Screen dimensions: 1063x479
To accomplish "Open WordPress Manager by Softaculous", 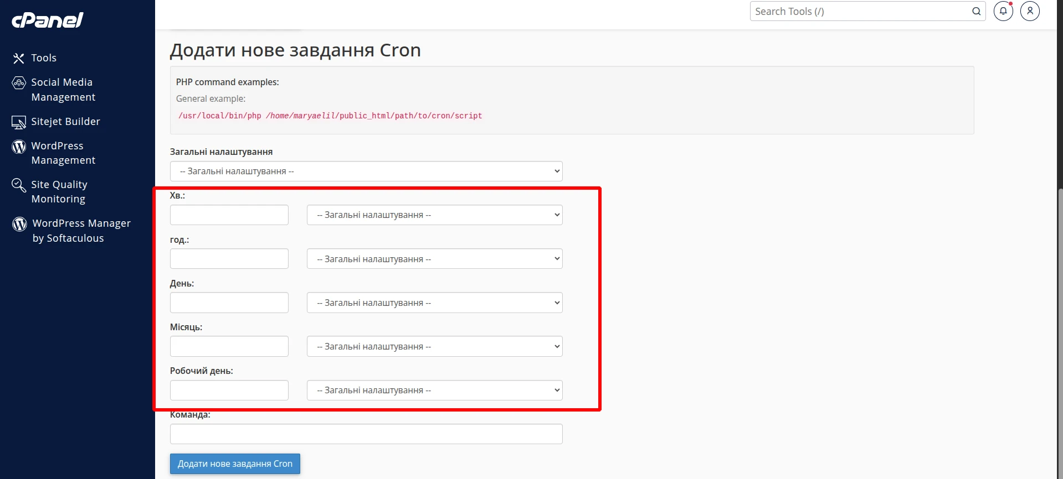I will pyautogui.click(x=81, y=231).
